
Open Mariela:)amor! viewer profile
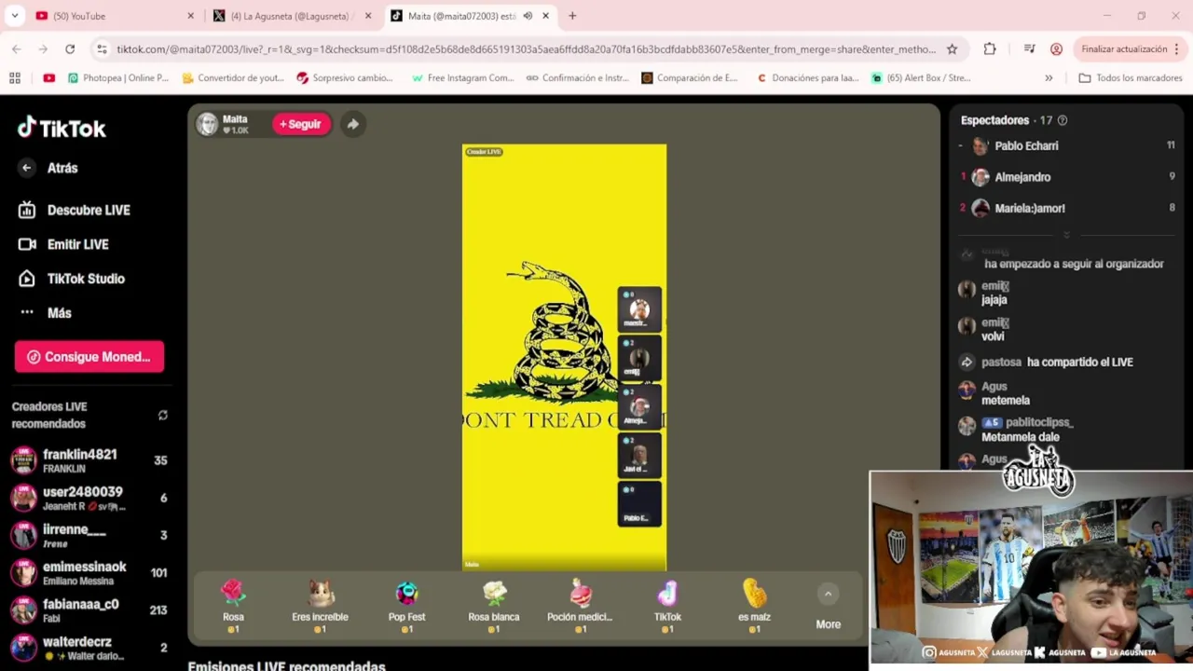(x=1029, y=209)
